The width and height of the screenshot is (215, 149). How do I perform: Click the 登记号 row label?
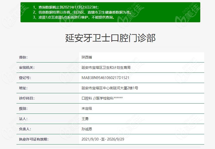pyautogui.click(x=25, y=78)
